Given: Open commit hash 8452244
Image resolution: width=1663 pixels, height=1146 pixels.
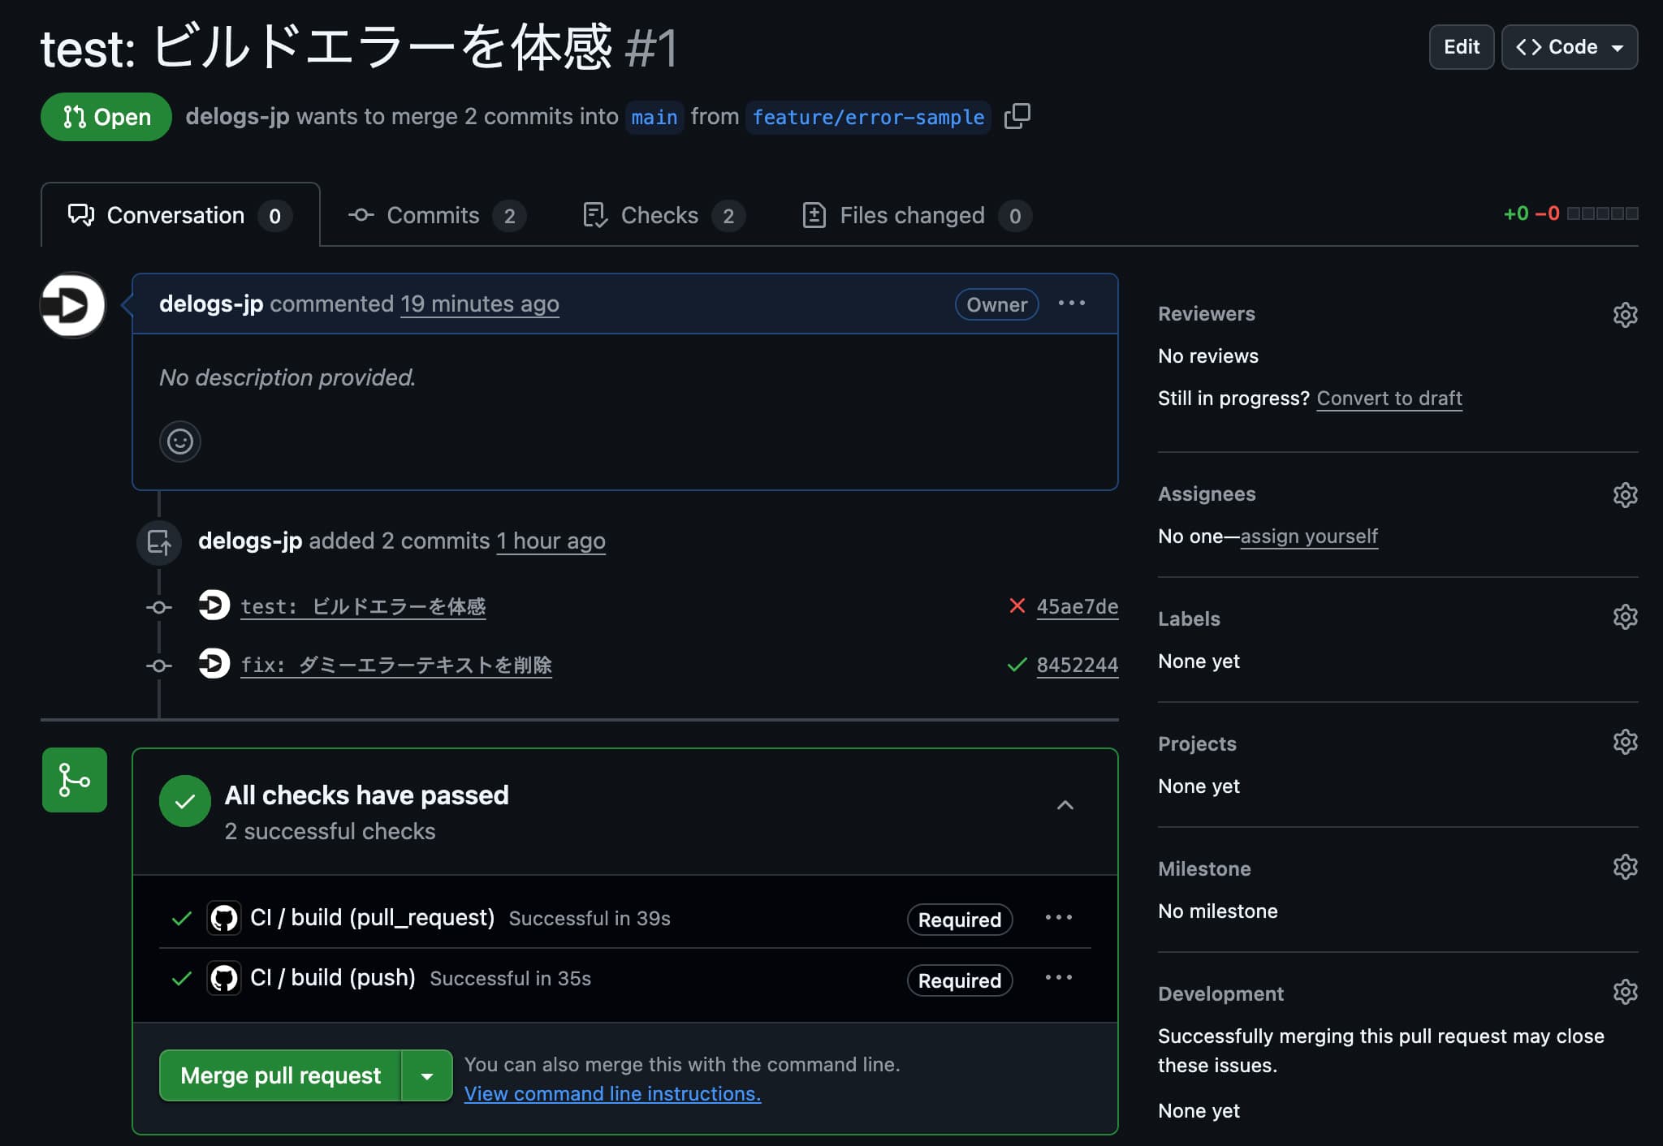Looking at the screenshot, I should point(1078,665).
